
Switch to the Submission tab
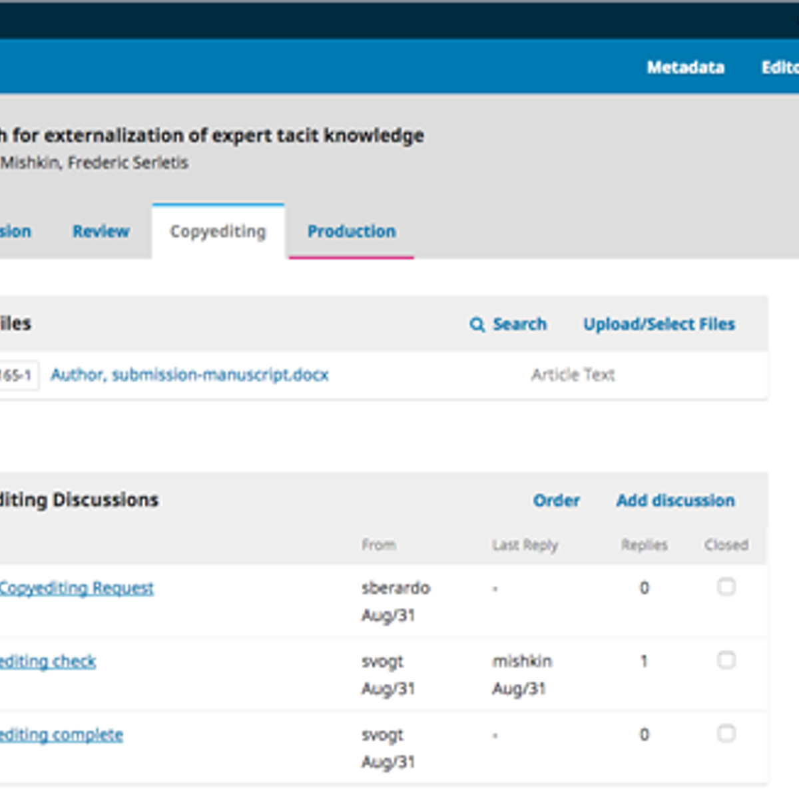pos(15,231)
